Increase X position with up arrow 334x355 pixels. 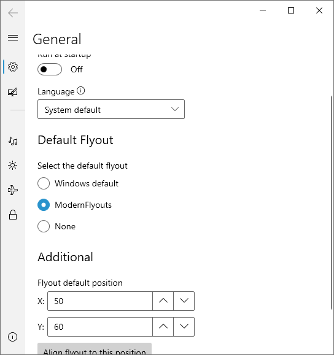[163, 301]
